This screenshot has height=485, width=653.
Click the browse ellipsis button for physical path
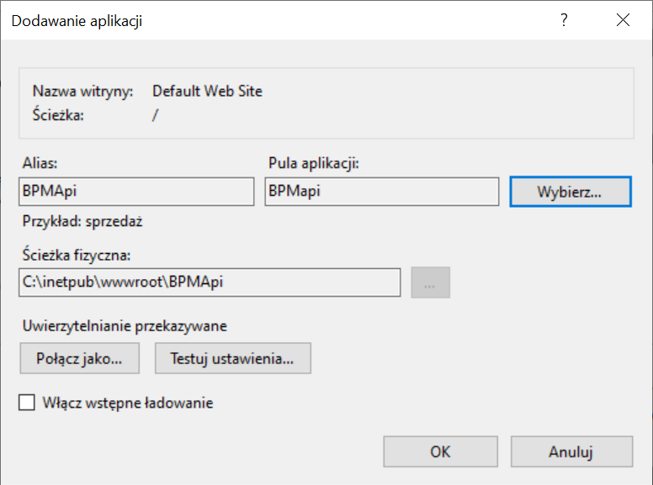tap(430, 282)
